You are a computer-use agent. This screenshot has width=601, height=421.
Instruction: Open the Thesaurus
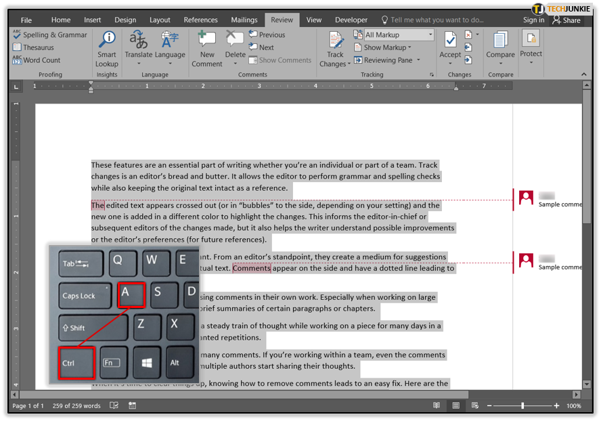coord(33,47)
